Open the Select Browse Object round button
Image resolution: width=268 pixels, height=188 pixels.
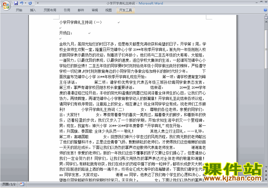click(x=266, y=175)
